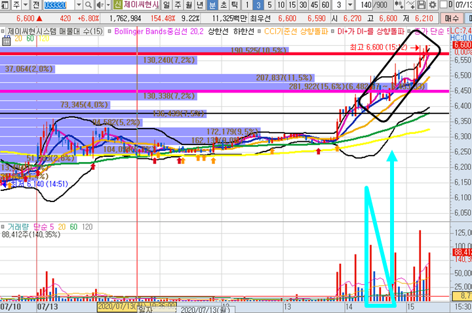Switch chart to monthly 월 period
Viewport: 472px width, 313px height.
(x=189, y=5)
